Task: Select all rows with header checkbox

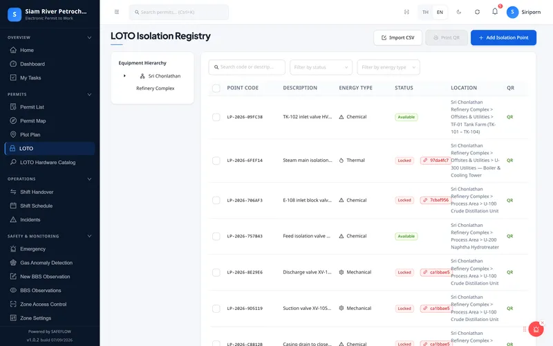Action: click(x=216, y=88)
